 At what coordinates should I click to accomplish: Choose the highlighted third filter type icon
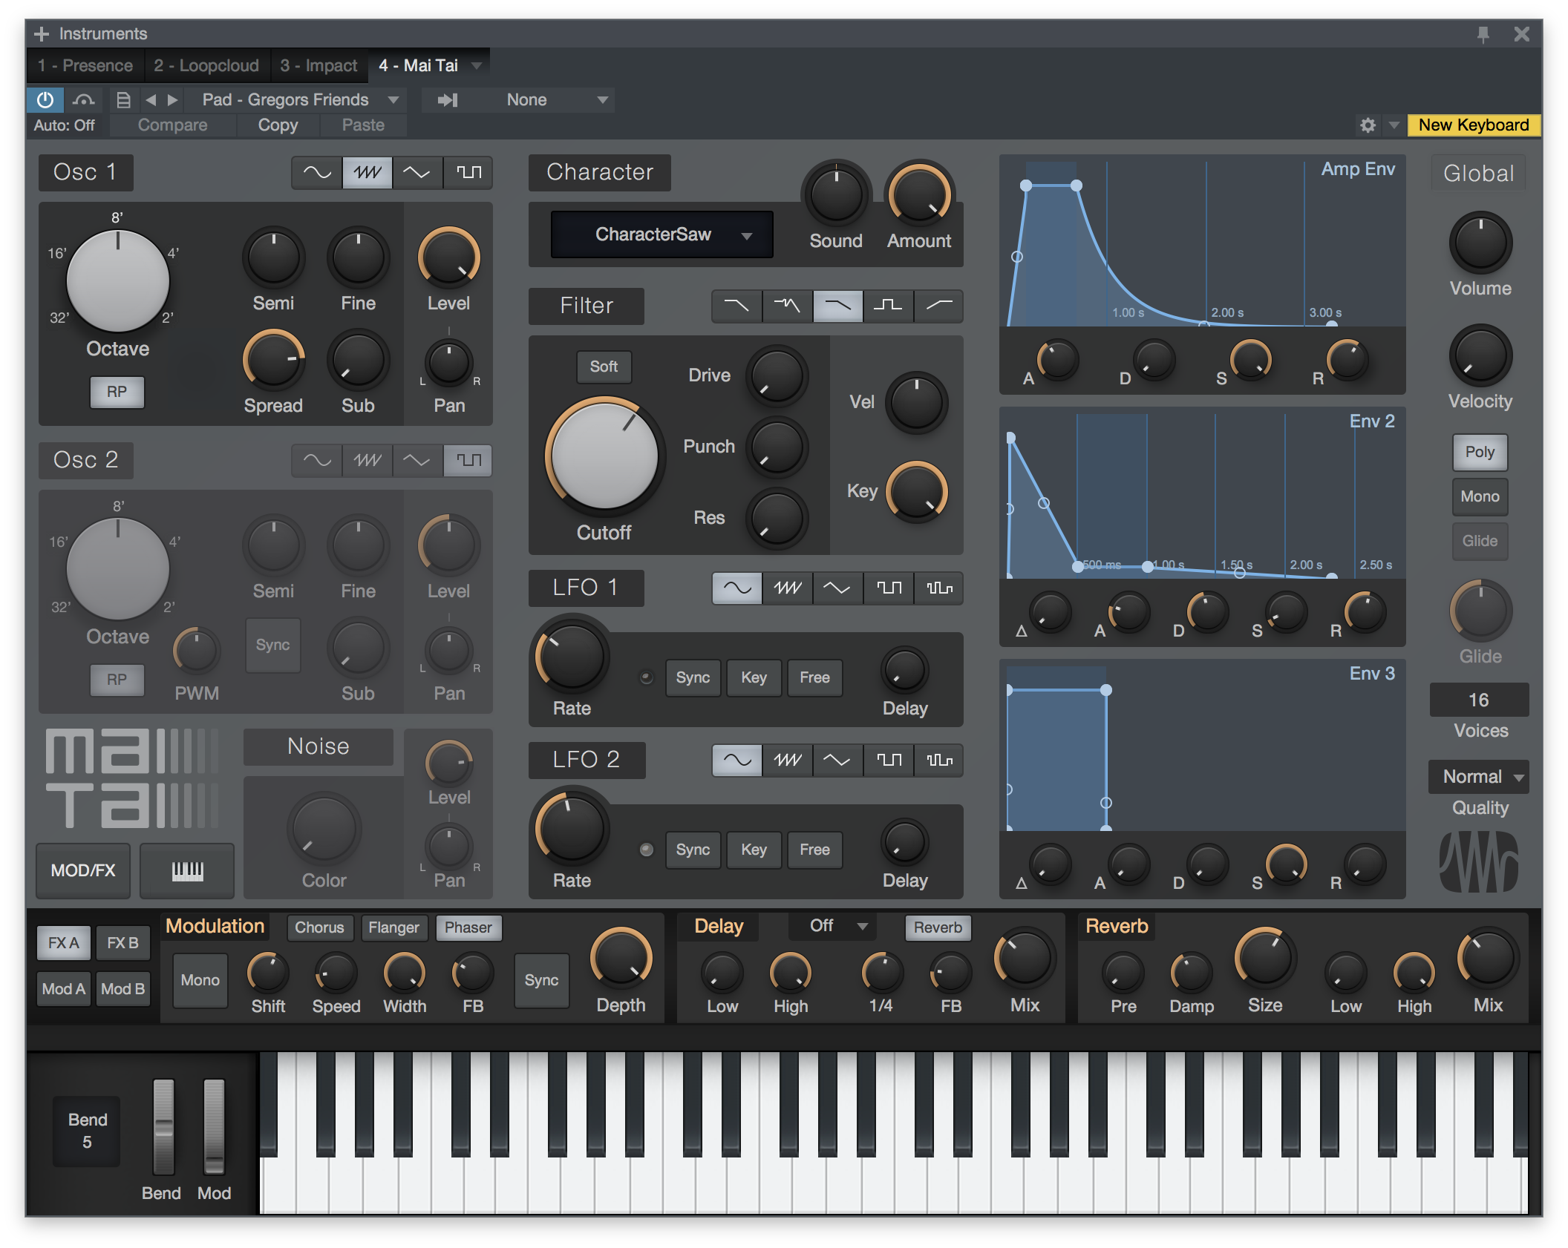click(838, 306)
